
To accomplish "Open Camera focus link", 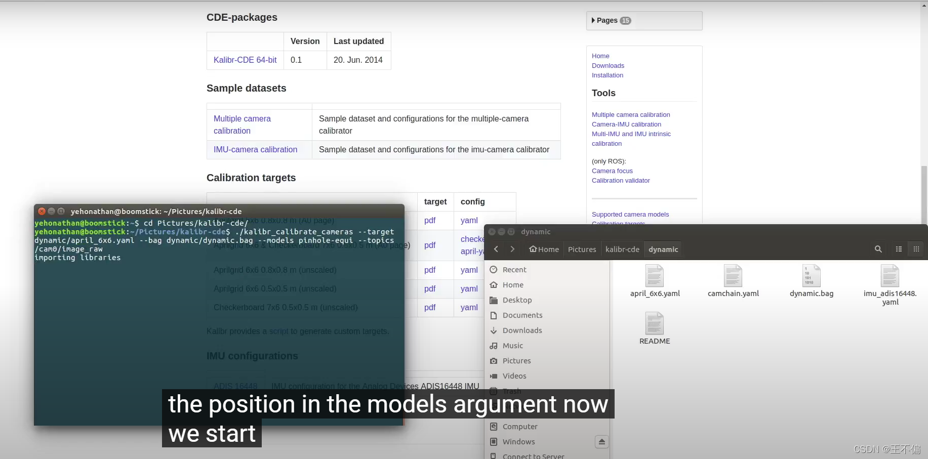I will [x=612, y=171].
